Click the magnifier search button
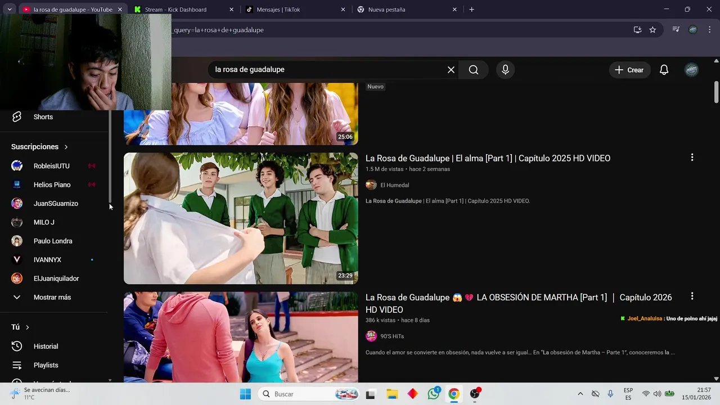 pos(474,70)
